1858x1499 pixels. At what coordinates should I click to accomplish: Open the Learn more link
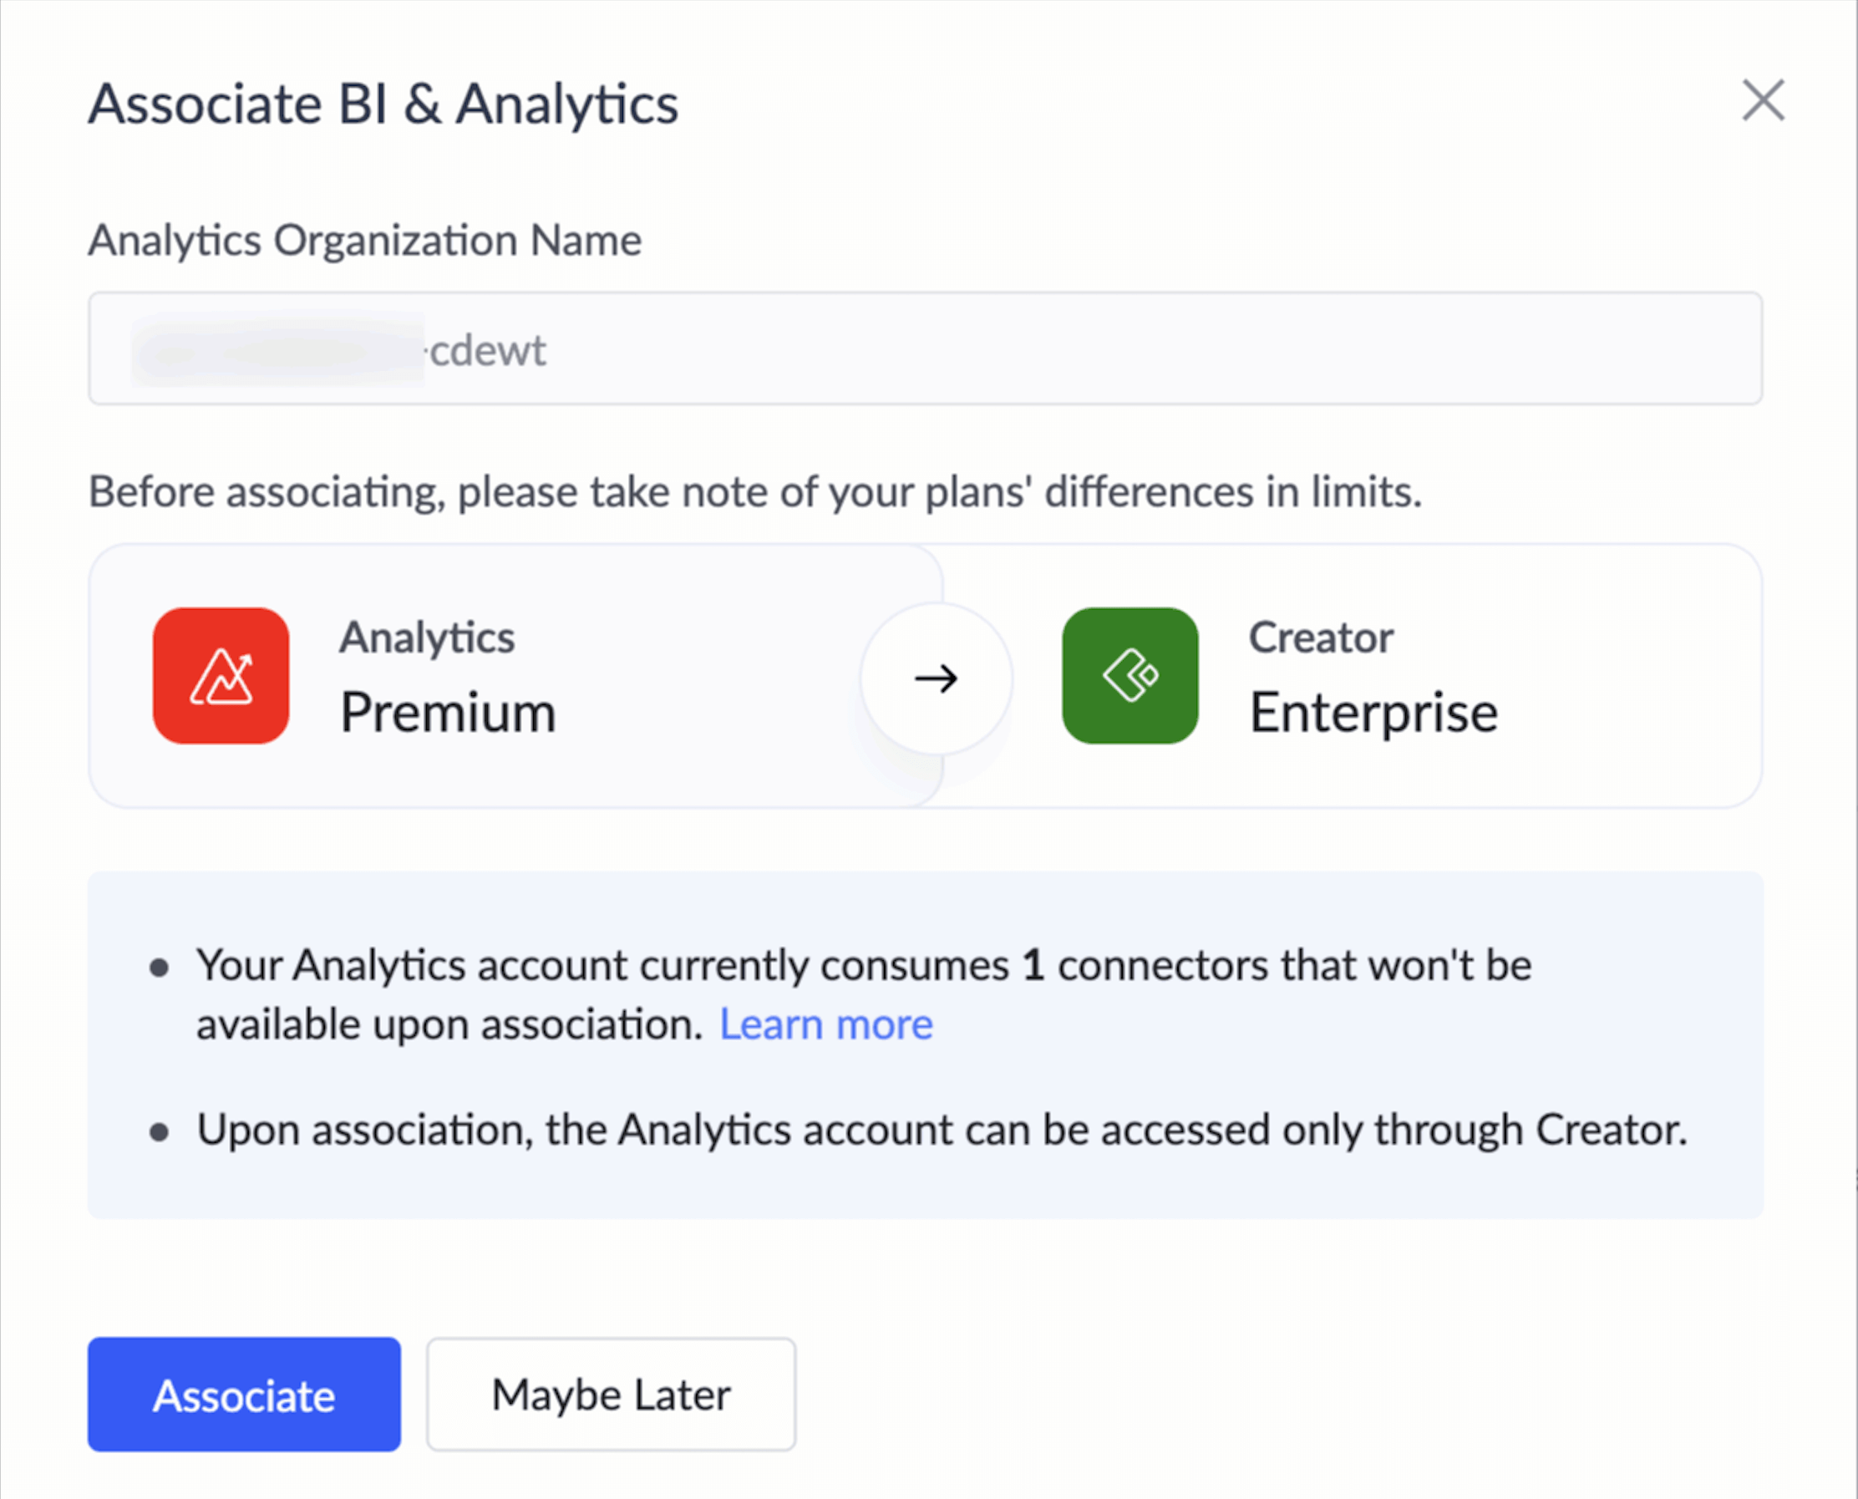825,1025
